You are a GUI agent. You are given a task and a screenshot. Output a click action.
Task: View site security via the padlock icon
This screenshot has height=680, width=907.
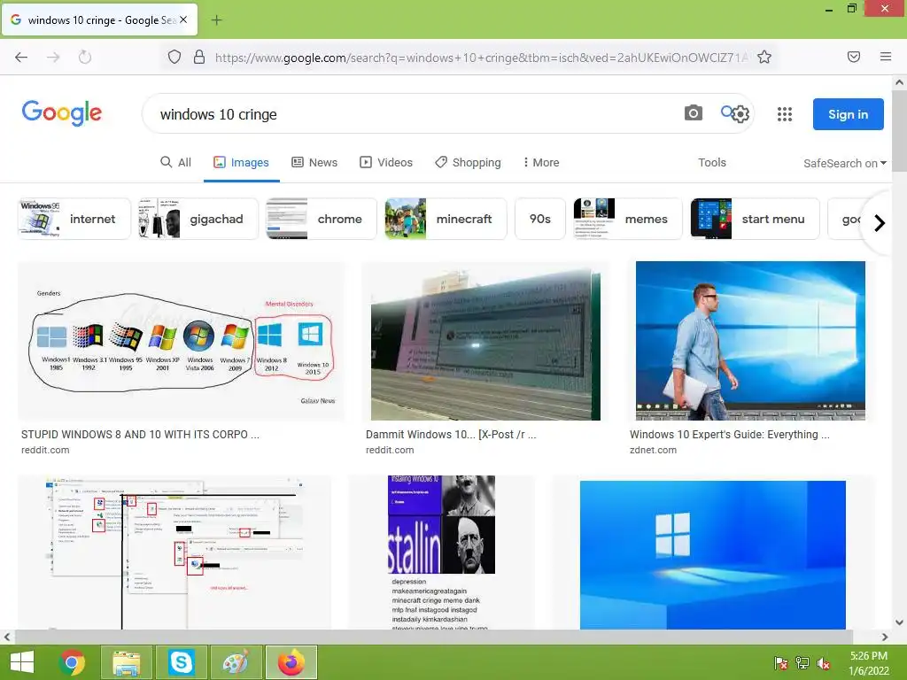[x=199, y=57]
